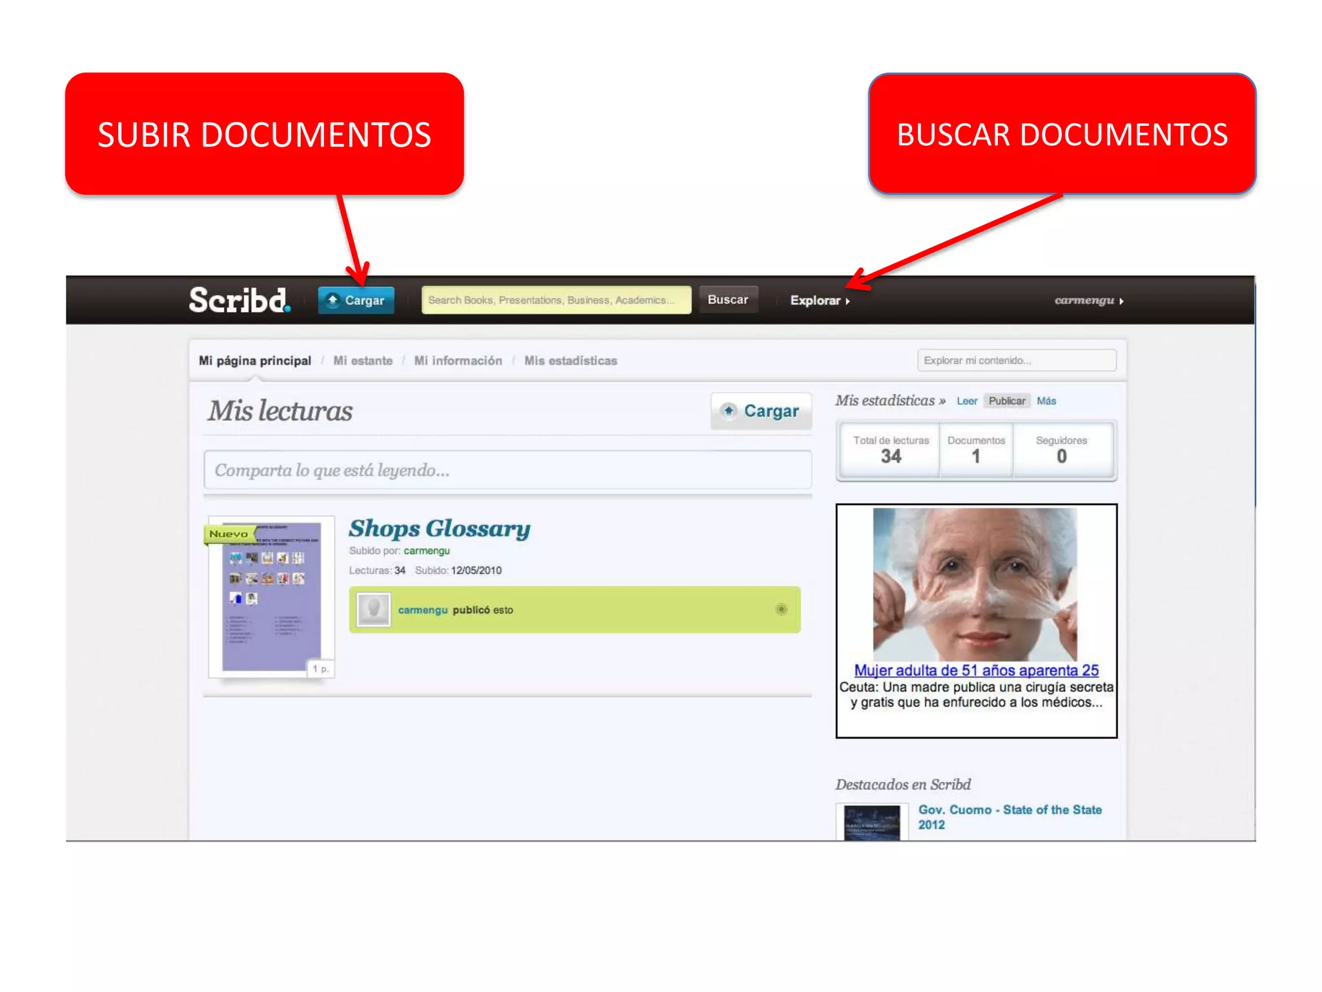This screenshot has height=992, width=1322.
Task: Open the Shops Glossary document thumbnail
Action: pyautogui.click(x=271, y=601)
